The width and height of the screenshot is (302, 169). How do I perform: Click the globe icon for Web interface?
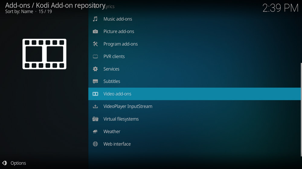tap(95, 144)
